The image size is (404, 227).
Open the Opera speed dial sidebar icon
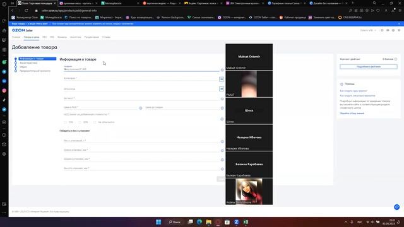[x=4, y=21]
